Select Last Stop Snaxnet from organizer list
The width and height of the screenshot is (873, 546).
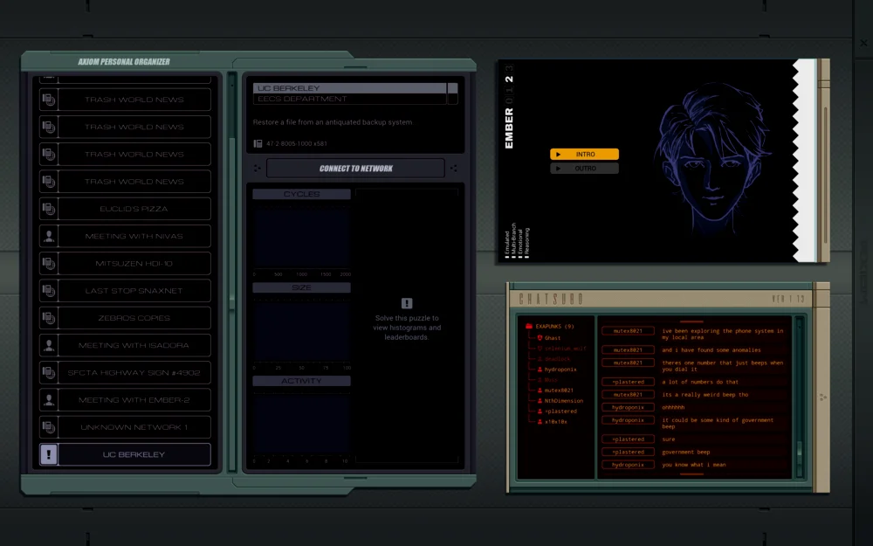134,291
